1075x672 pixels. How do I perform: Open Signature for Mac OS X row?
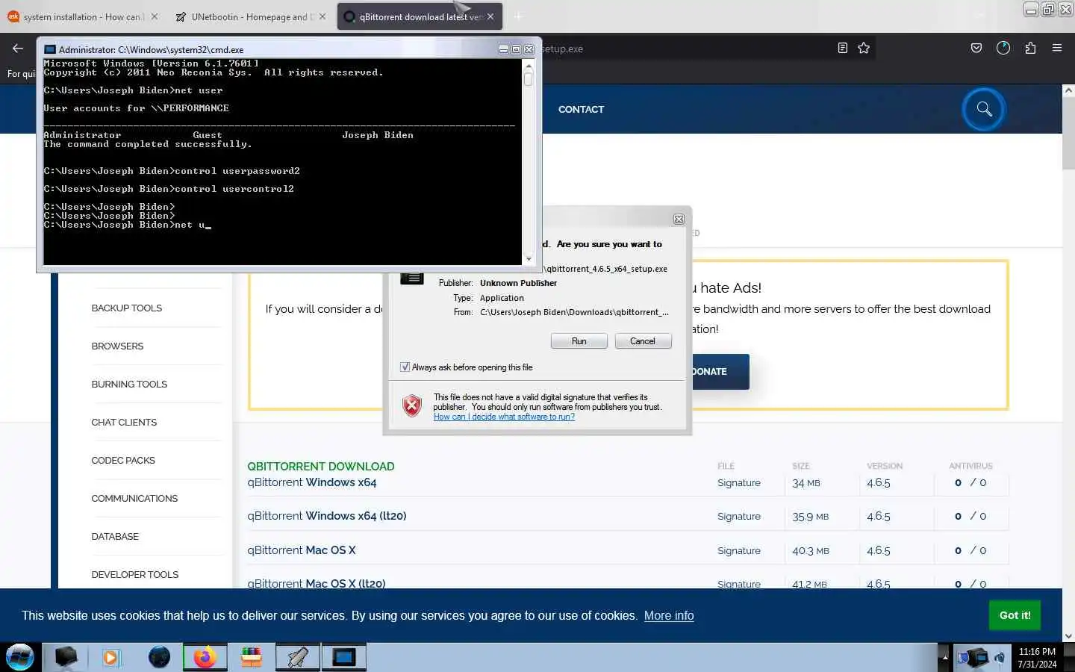coord(738,551)
